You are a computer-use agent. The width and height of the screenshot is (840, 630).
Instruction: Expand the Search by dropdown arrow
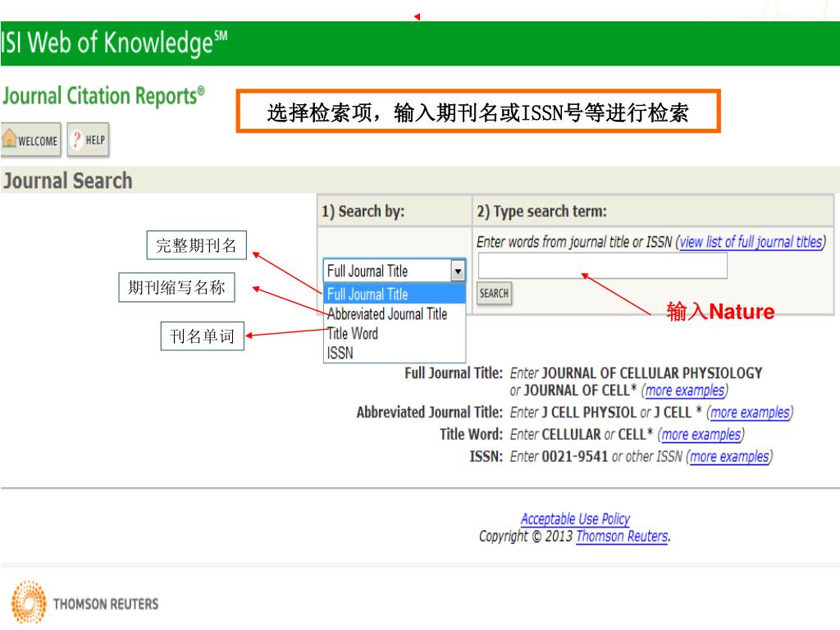tap(458, 271)
